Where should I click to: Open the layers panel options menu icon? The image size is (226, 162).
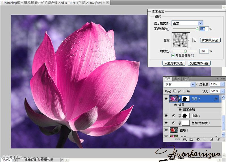[x=223, y=79]
